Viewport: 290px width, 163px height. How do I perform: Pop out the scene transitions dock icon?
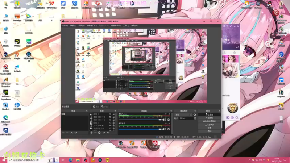tap(195, 111)
